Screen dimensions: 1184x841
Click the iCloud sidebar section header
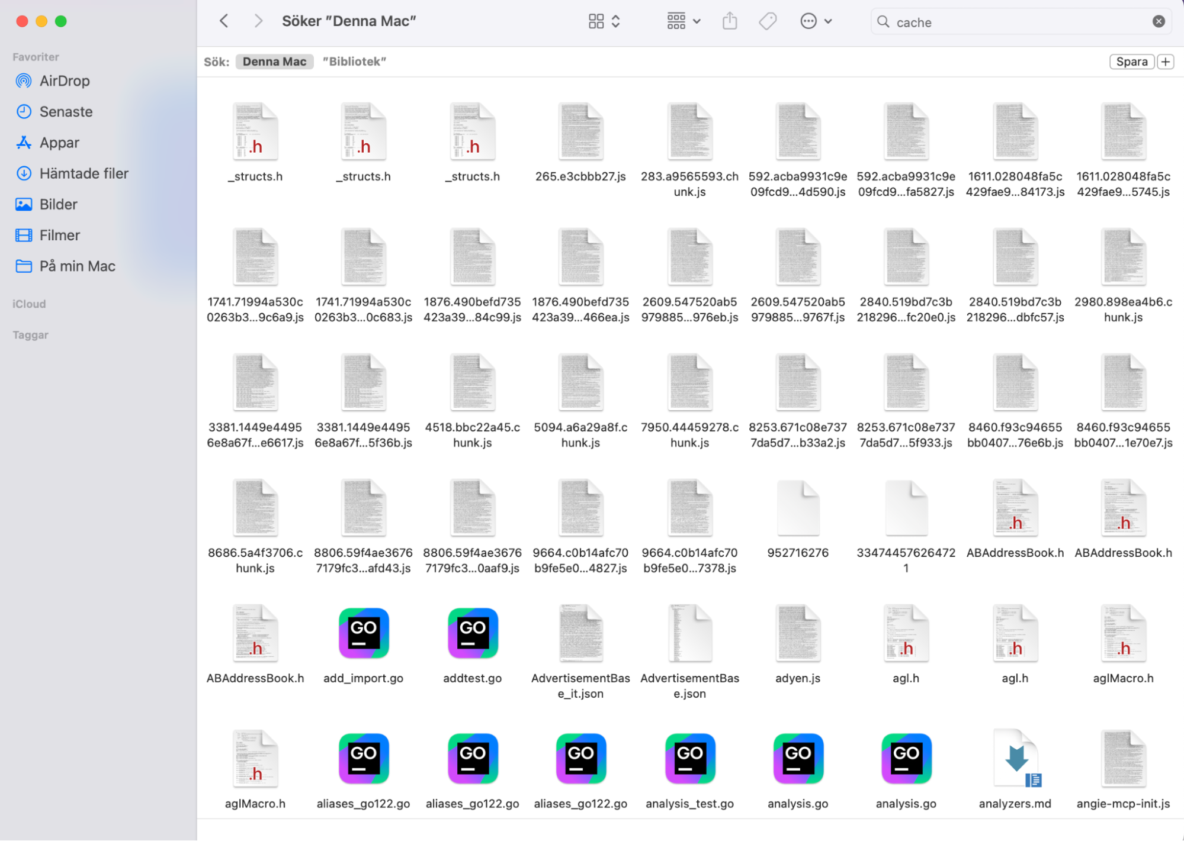[29, 304]
